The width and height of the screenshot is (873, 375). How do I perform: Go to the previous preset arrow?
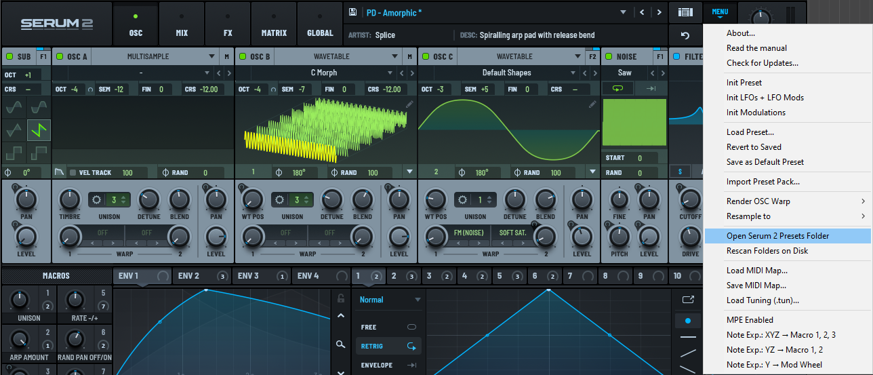[643, 12]
